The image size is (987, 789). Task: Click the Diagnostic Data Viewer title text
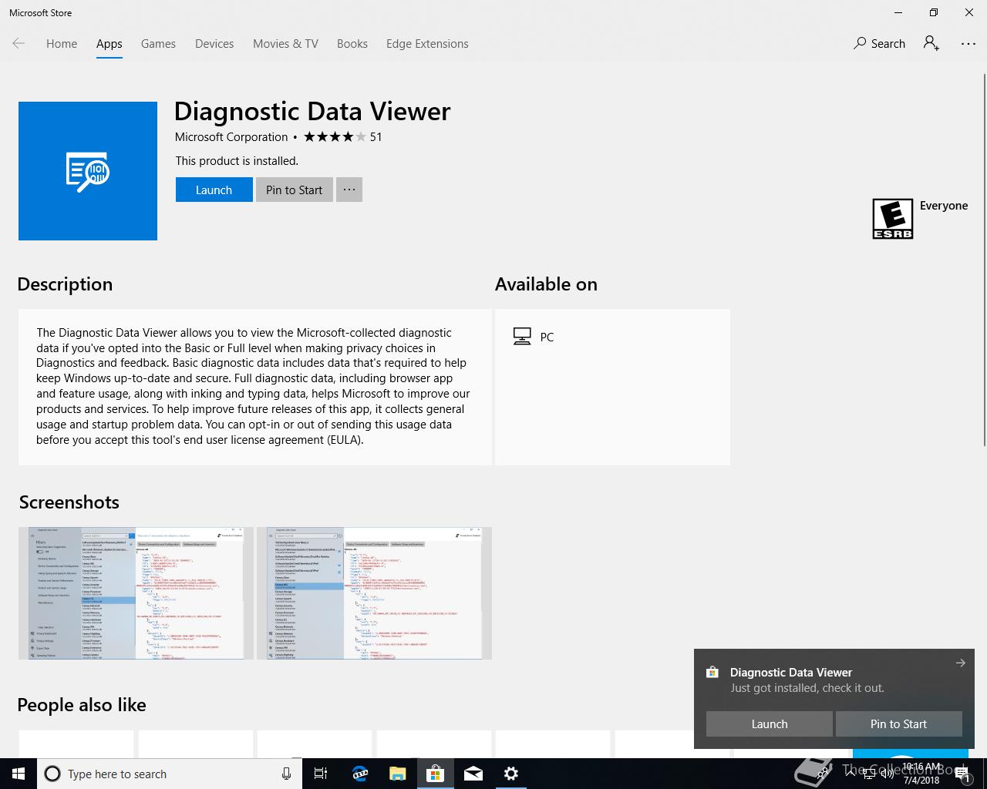coord(312,111)
